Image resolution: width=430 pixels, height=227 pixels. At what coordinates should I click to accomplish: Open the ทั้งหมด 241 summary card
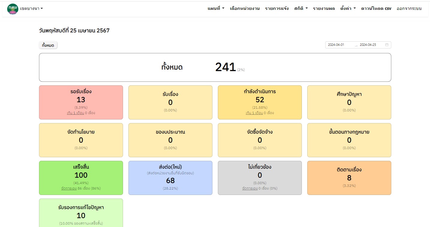[x=215, y=67]
